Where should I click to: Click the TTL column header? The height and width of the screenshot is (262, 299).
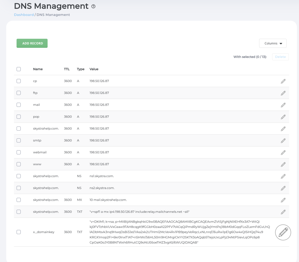pyautogui.click(x=67, y=69)
